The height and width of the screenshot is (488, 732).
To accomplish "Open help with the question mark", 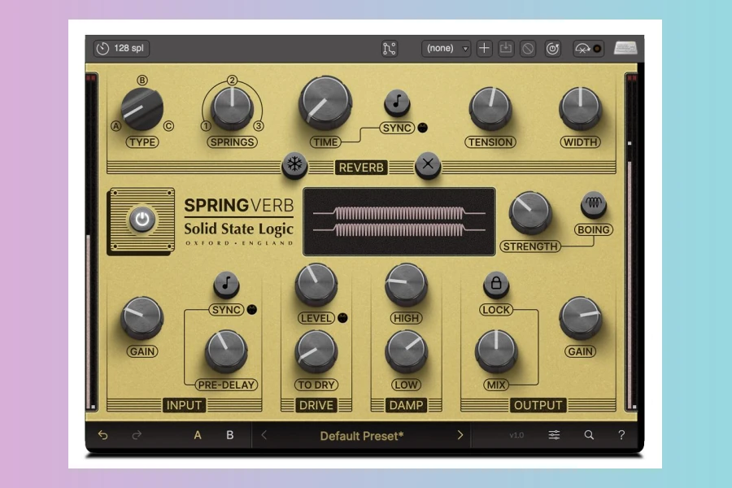I will coord(621,435).
